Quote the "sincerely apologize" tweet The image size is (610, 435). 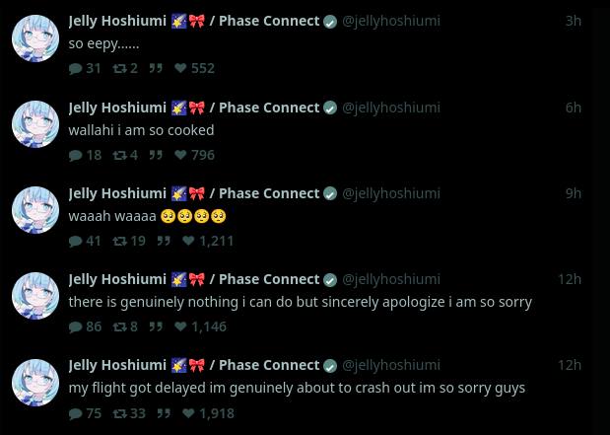[156, 326]
